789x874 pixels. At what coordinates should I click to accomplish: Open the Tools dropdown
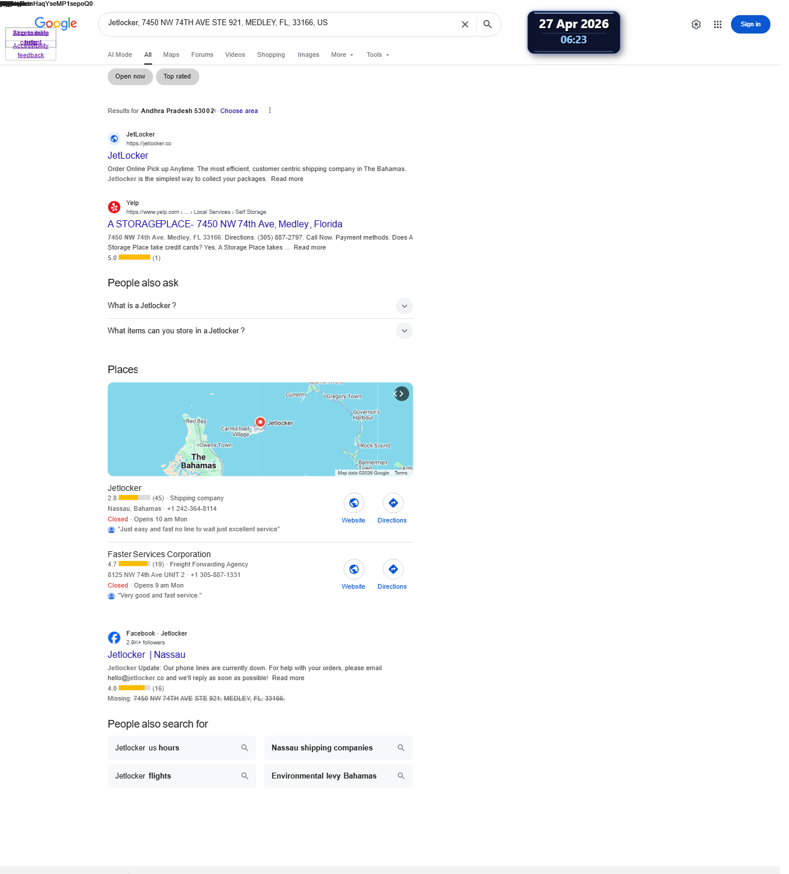coord(378,55)
